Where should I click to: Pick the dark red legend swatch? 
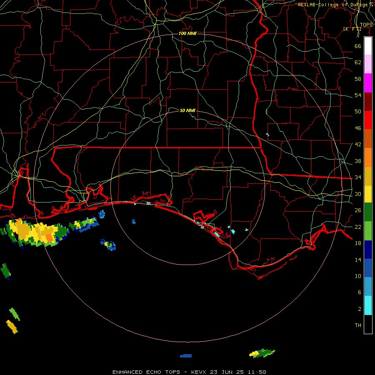coord(368,101)
